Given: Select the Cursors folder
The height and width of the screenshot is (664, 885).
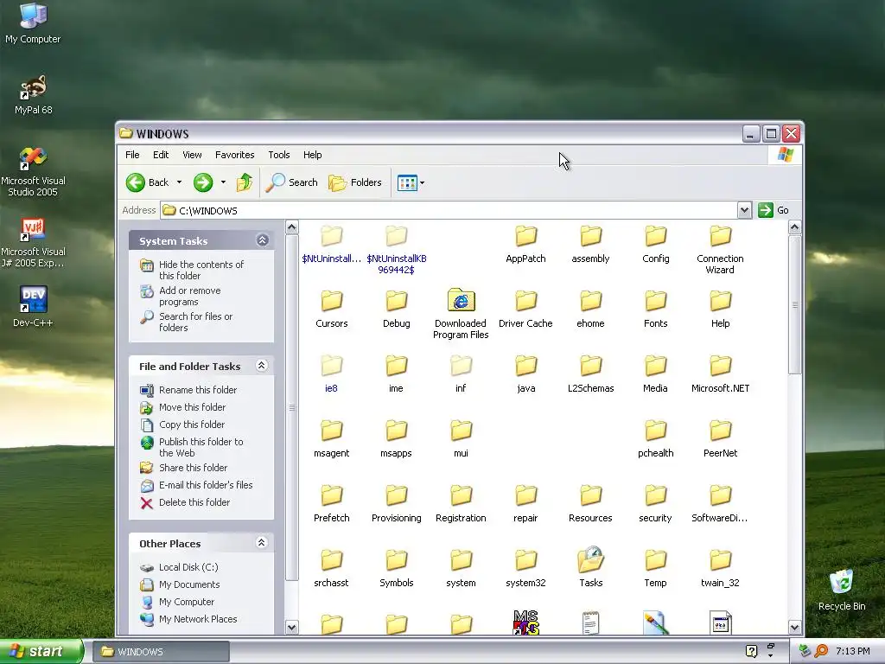Looking at the screenshot, I should tap(331, 309).
